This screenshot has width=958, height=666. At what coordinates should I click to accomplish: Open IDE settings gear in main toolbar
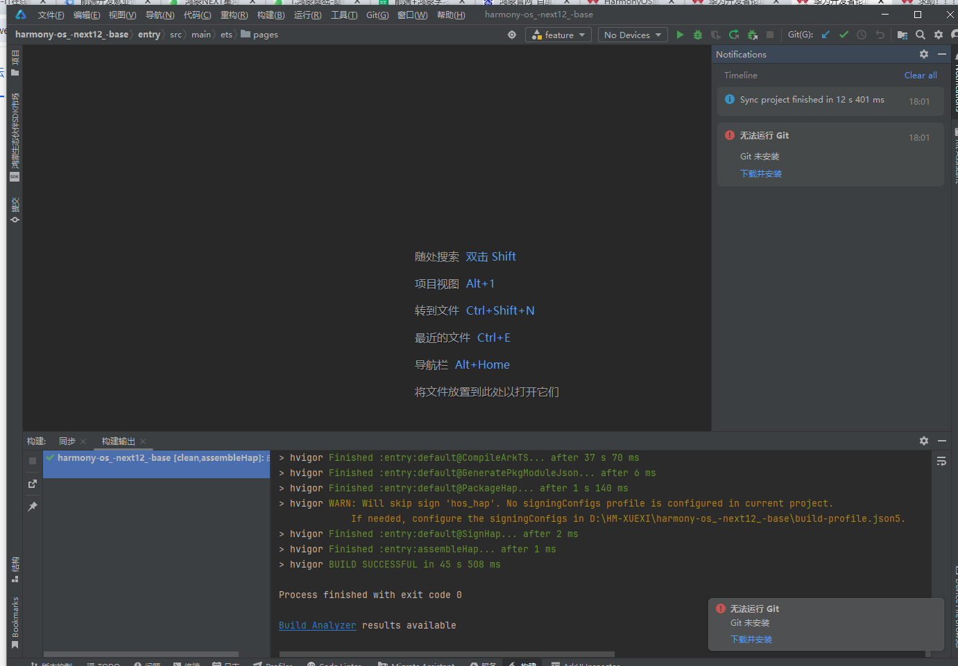(x=939, y=35)
